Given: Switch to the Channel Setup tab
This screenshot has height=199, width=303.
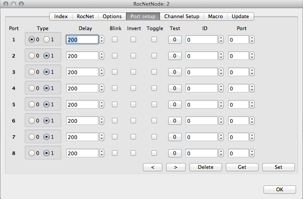Looking at the screenshot, I should tap(182, 16).
